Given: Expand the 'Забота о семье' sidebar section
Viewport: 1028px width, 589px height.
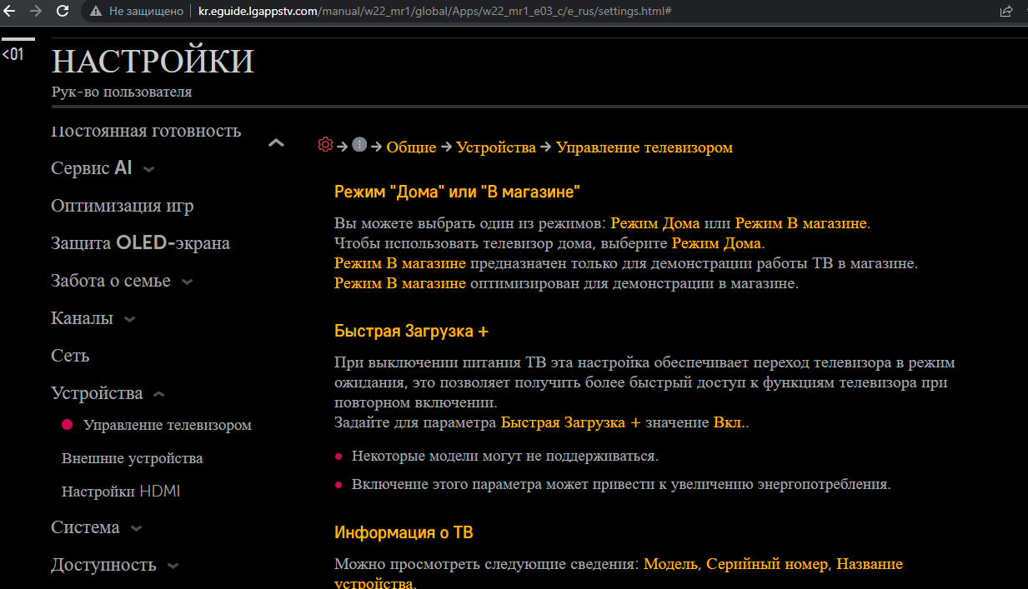Looking at the screenshot, I should coord(188,282).
